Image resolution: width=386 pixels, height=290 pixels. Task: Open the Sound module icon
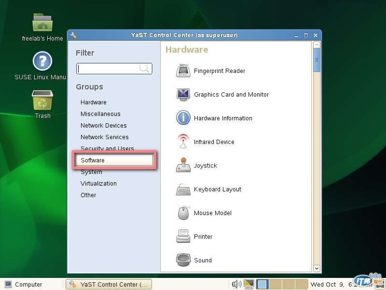pos(183,260)
